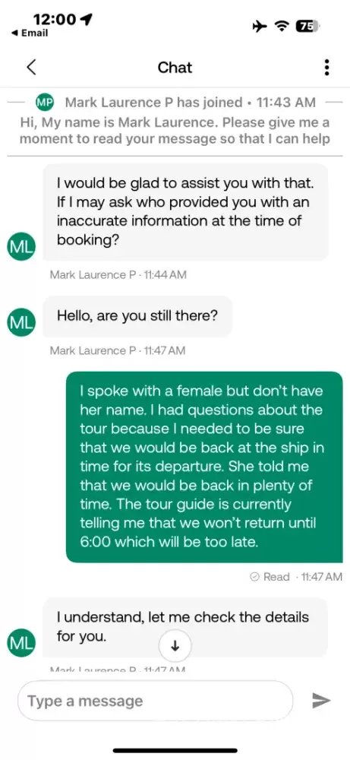This screenshot has height=760, width=350.
Task: Tap the airplane mode status icon
Action: coord(260,27)
